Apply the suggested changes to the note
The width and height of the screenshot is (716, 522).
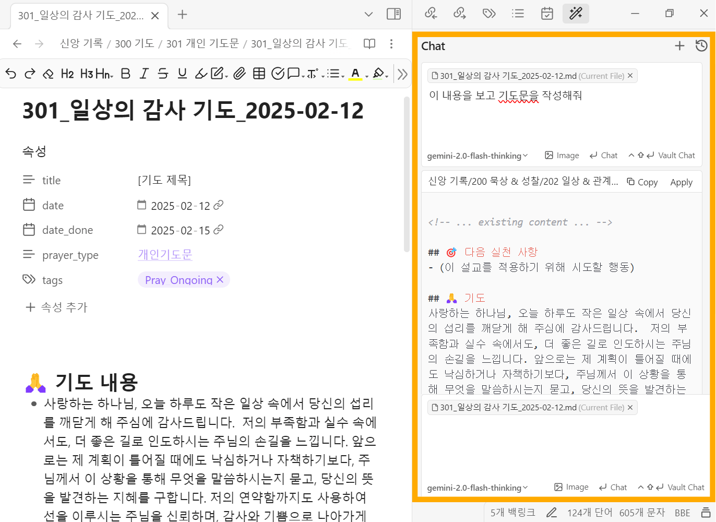click(x=681, y=182)
